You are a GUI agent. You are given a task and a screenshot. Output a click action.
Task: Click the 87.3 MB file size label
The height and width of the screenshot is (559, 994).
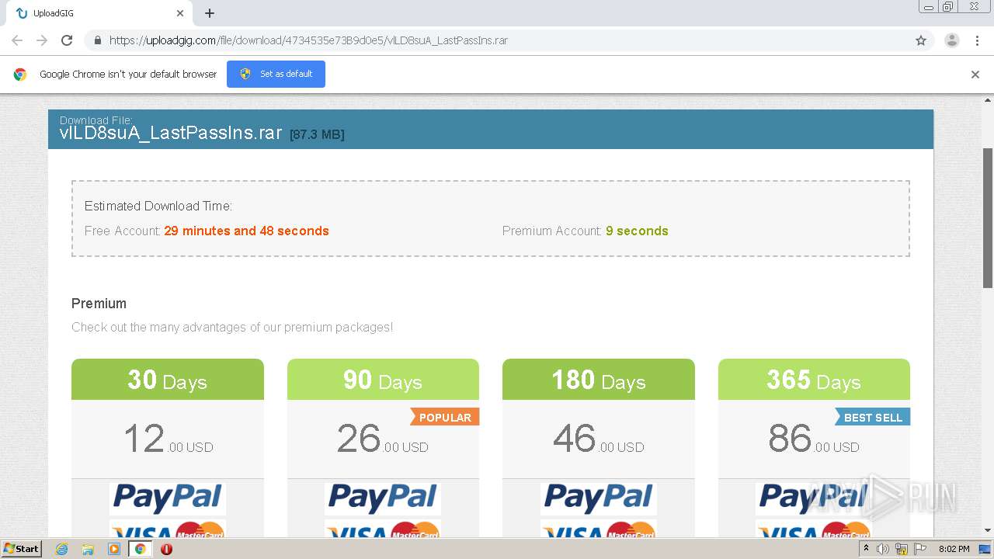coord(317,134)
